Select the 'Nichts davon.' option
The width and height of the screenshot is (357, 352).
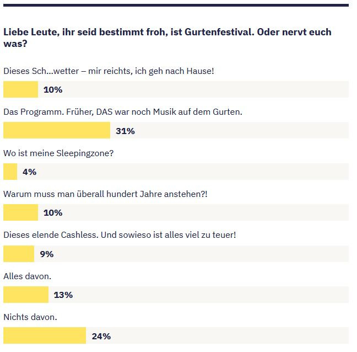30,317
